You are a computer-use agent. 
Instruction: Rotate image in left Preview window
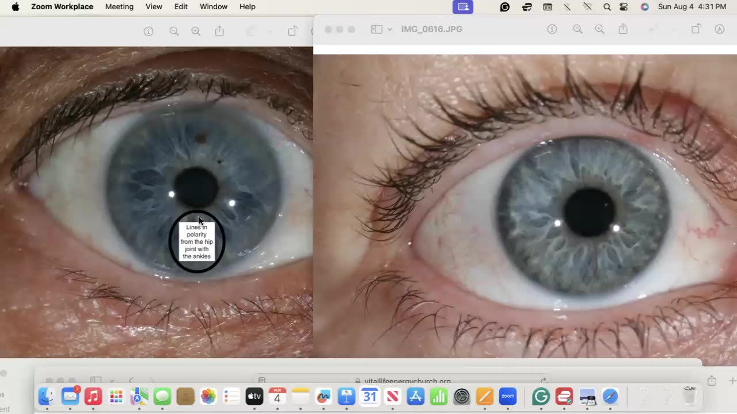[292, 31]
